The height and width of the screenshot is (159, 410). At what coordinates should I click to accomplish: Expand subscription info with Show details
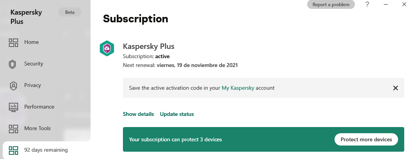[x=138, y=114]
